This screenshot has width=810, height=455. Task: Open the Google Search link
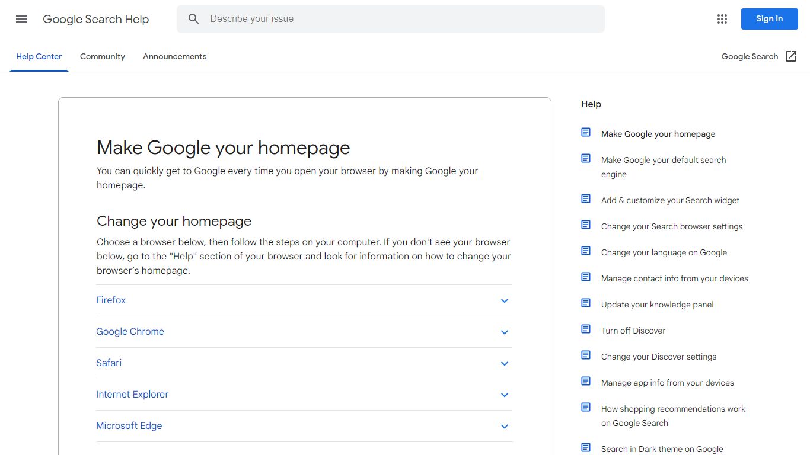[x=750, y=56]
